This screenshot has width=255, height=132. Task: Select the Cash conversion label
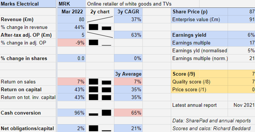pyautogui.click(x=21, y=113)
